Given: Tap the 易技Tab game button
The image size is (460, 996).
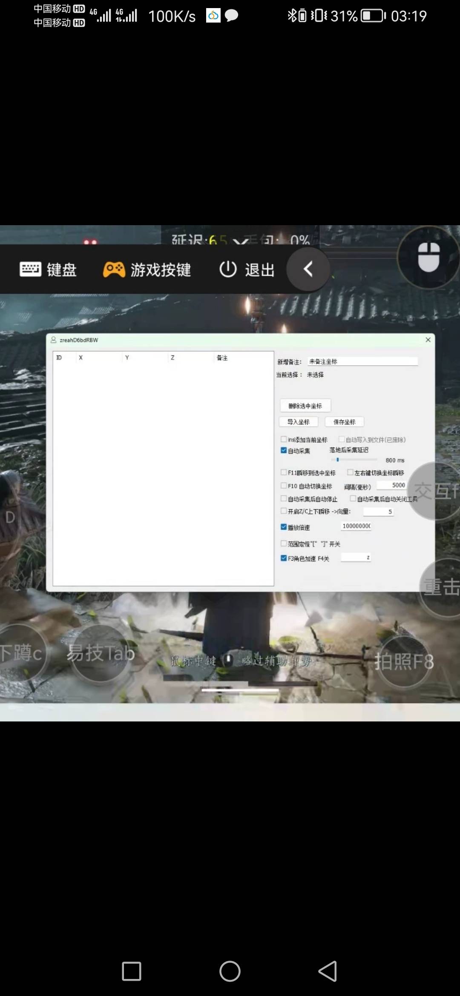Looking at the screenshot, I should (x=101, y=653).
